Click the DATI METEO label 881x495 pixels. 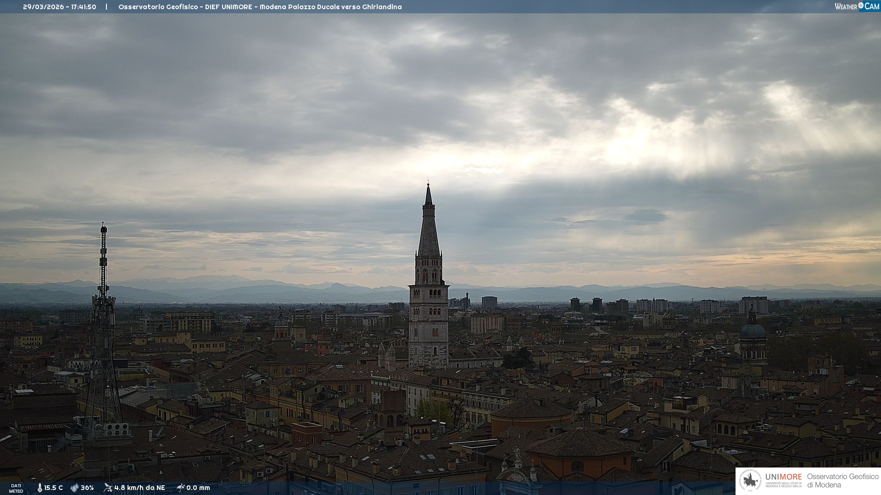[16, 489]
